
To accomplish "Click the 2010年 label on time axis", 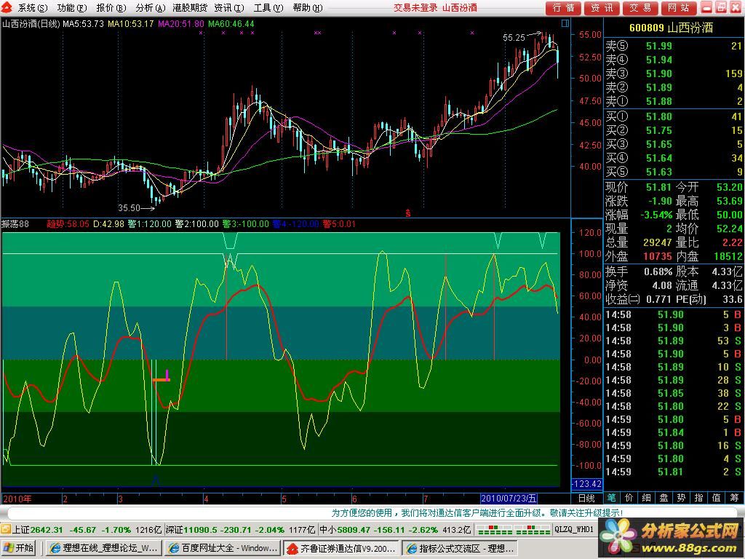I will 17,499.
